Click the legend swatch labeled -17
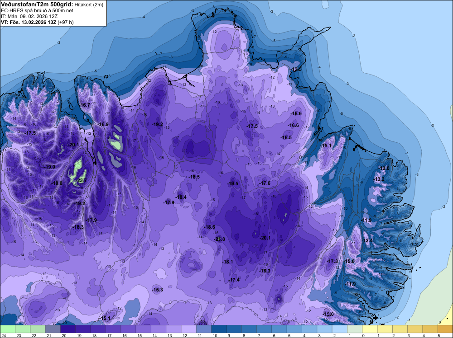 (113, 329)
